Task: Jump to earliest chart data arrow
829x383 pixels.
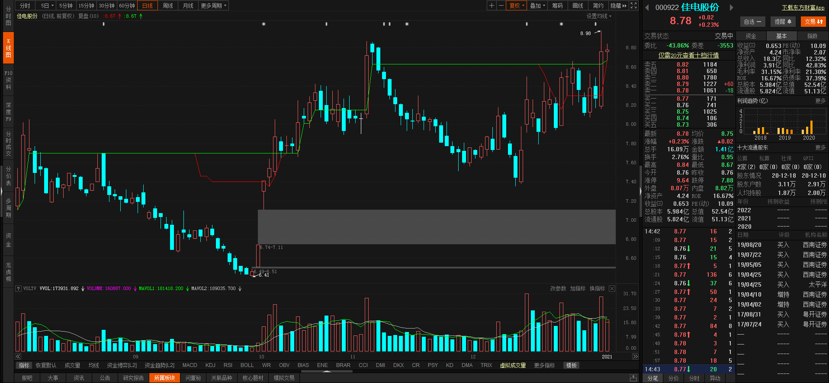Action: click(18, 357)
